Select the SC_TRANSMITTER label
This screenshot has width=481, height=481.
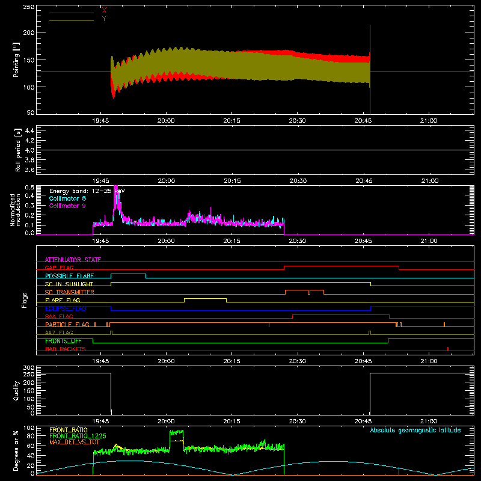point(70,292)
